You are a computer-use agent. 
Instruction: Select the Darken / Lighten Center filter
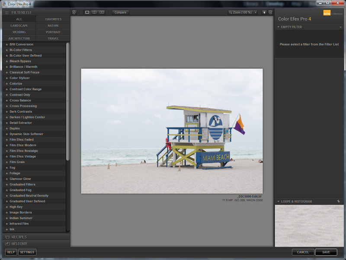pyautogui.click(x=34, y=117)
